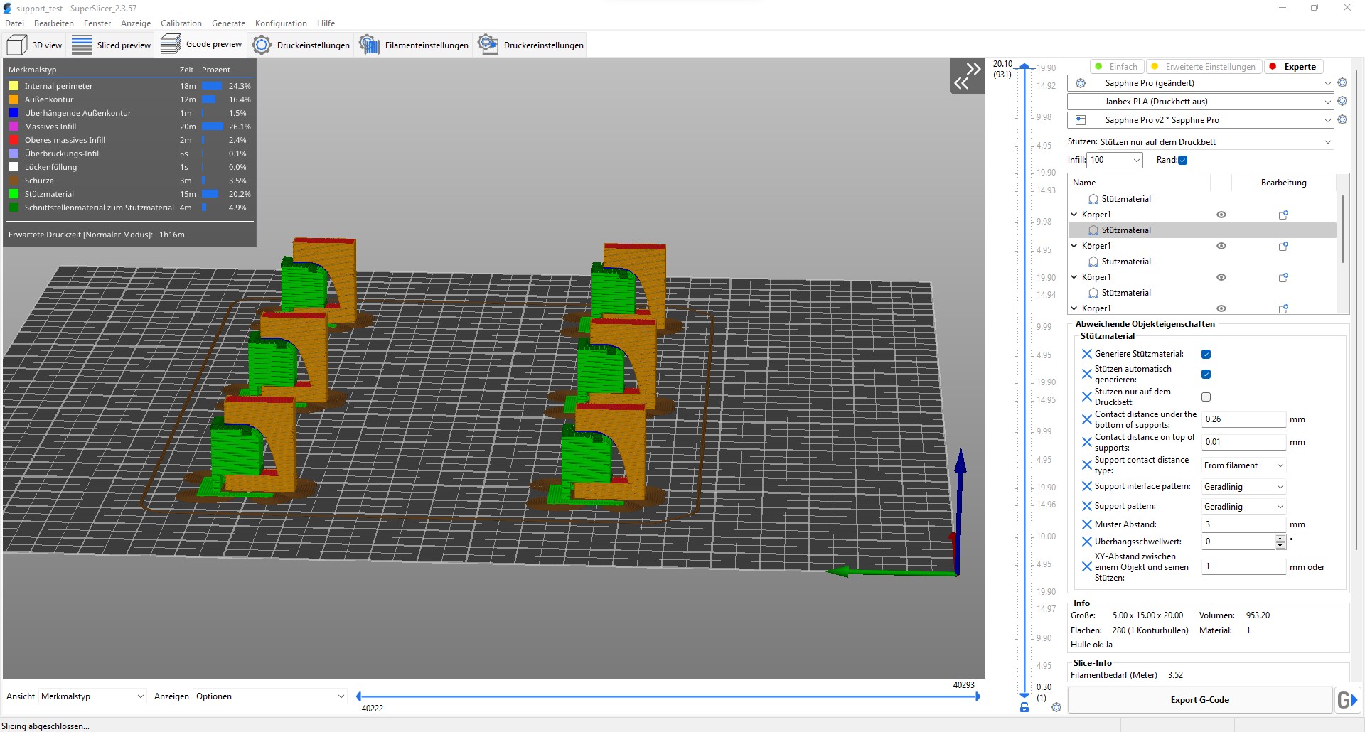
Task: Enable Stützen nur auf dem Druckbett
Action: pyautogui.click(x=1206, y=397)
